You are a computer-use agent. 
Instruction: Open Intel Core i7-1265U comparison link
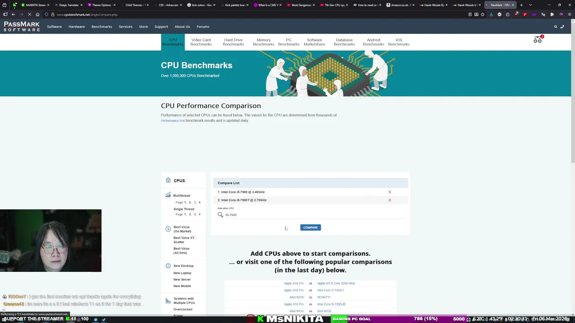click(x=330, y=290)
